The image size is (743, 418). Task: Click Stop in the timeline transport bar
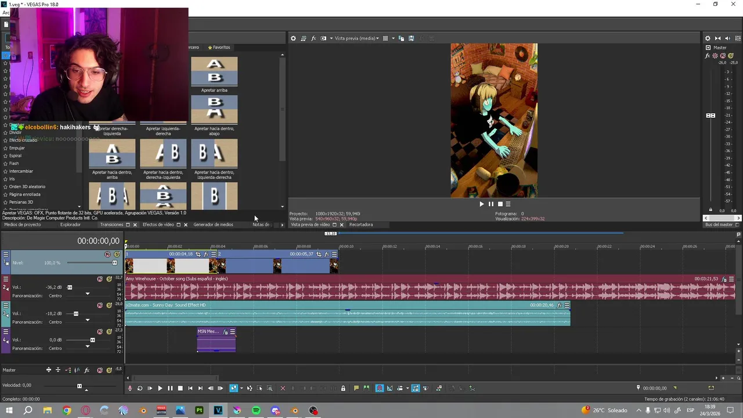[x=180, y=388]
